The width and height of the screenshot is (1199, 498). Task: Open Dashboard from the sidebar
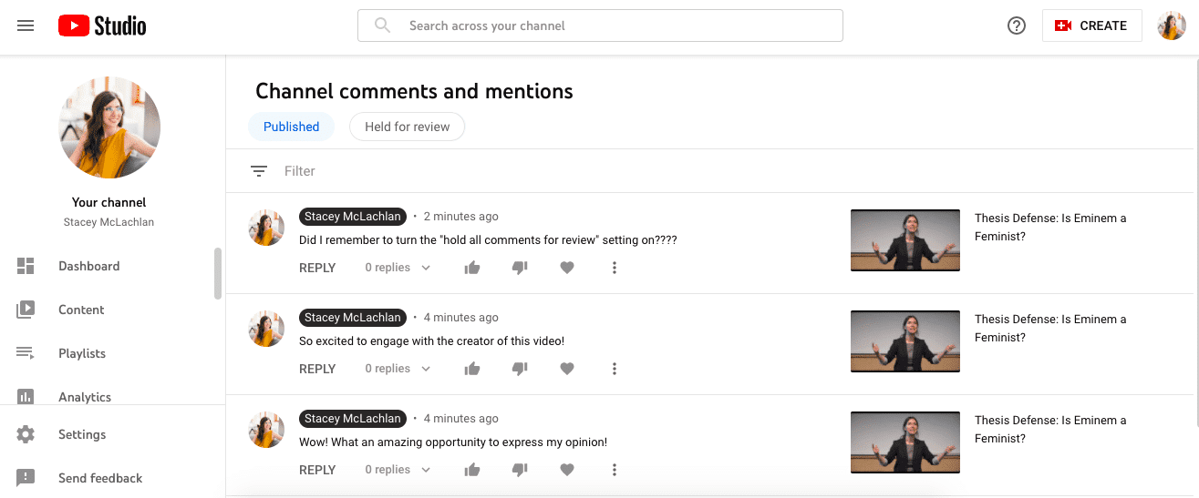click(x=88, y=266)
